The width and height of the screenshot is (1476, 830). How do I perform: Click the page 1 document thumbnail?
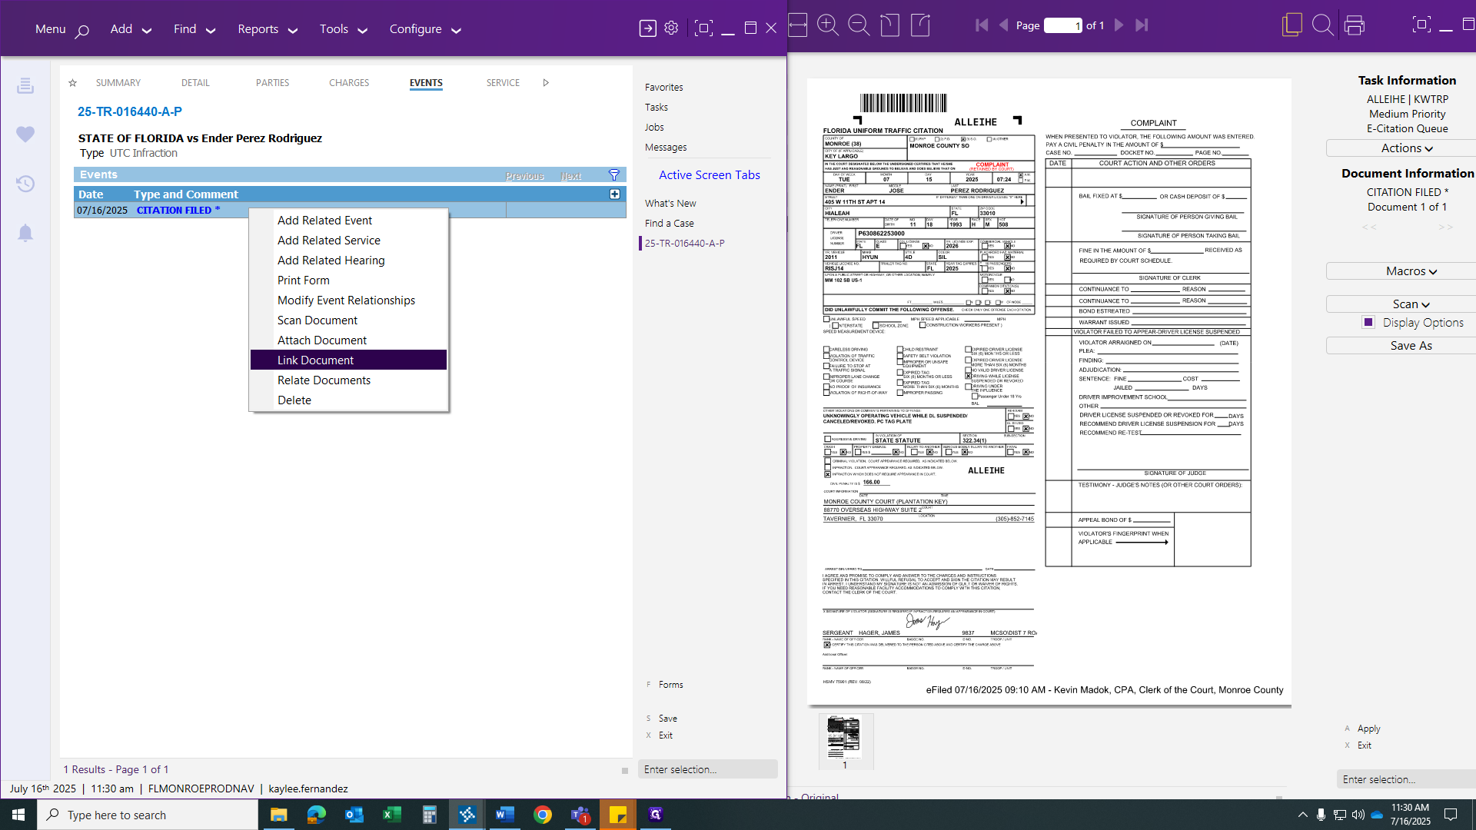pos(844,737)
